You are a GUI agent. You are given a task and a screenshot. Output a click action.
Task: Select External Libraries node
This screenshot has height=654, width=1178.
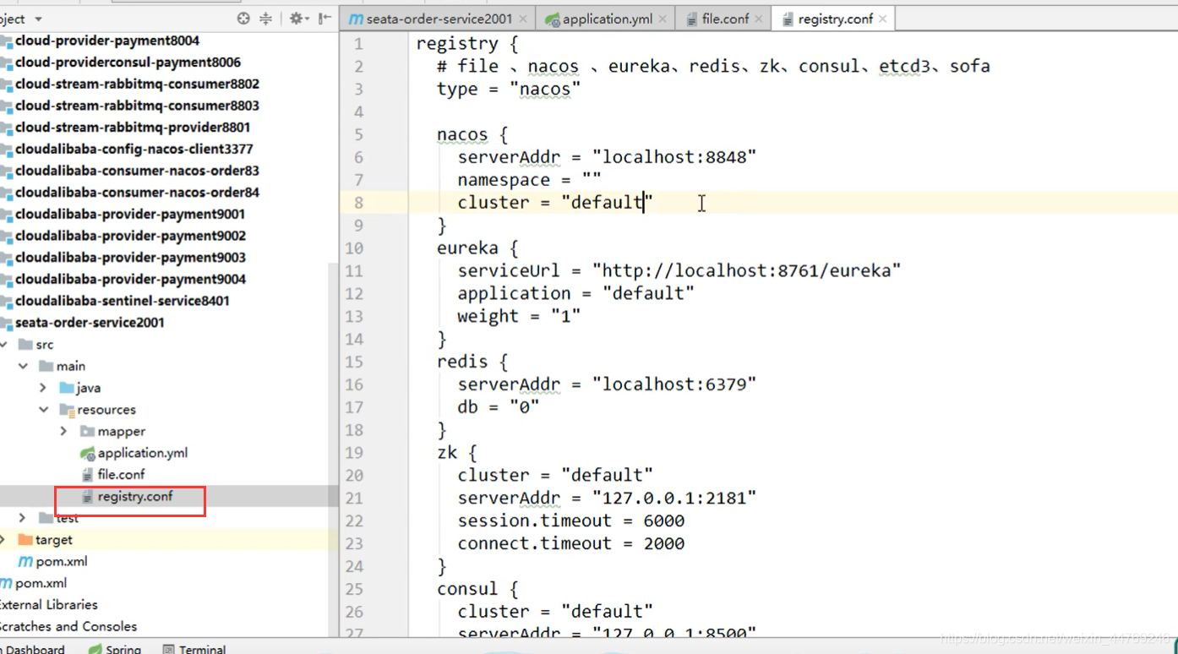click(47, 605)
